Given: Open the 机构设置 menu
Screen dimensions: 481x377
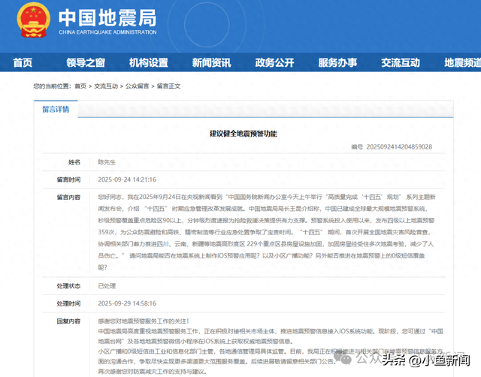Looking at the screenshot, I should [148, 62].
